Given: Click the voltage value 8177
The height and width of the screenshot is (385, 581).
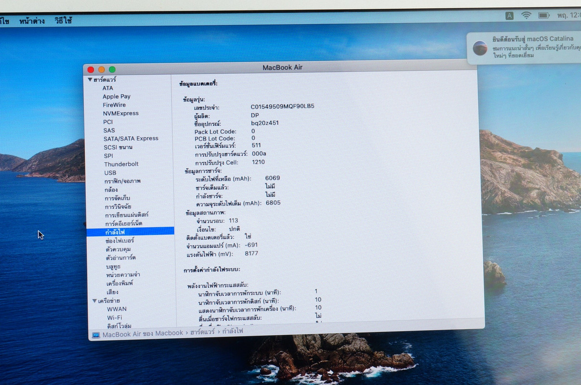Looking at the screenshot, I should click(251, 254).
